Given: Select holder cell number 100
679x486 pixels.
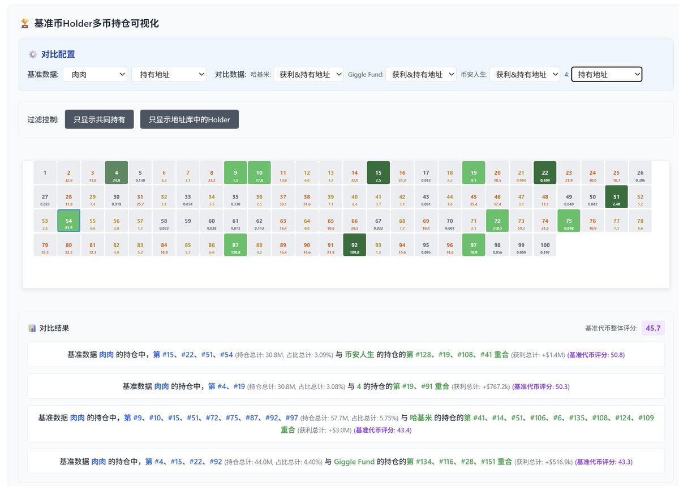Looking at the screenshot, I should point(545,245).
